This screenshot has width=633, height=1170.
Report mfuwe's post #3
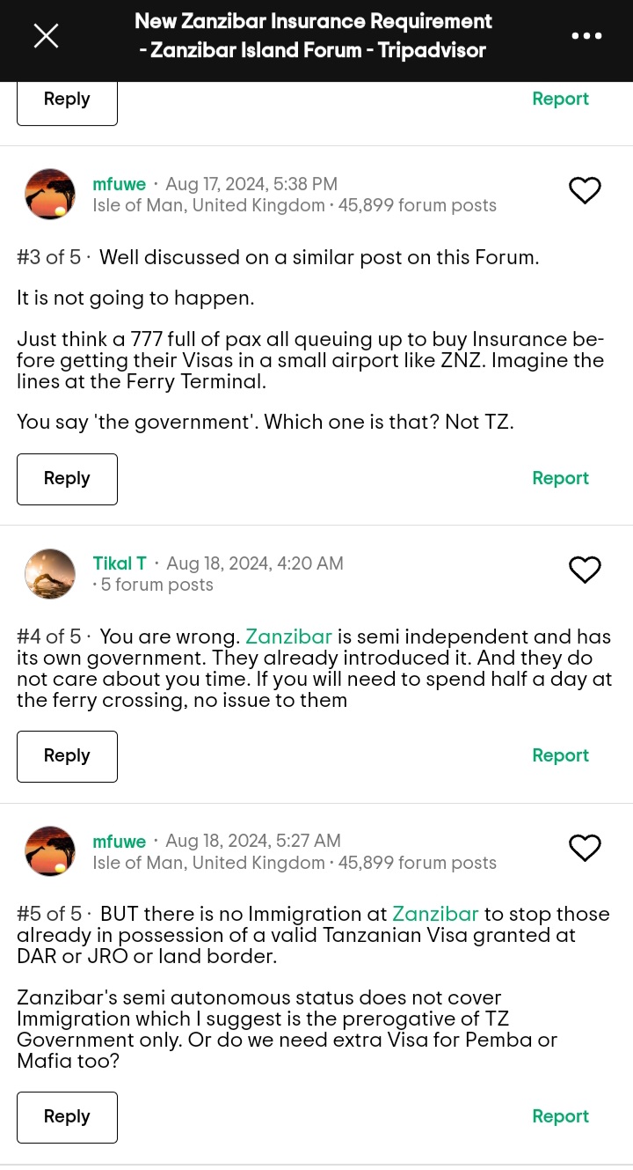pyautogui.click(x=560, y=478)
